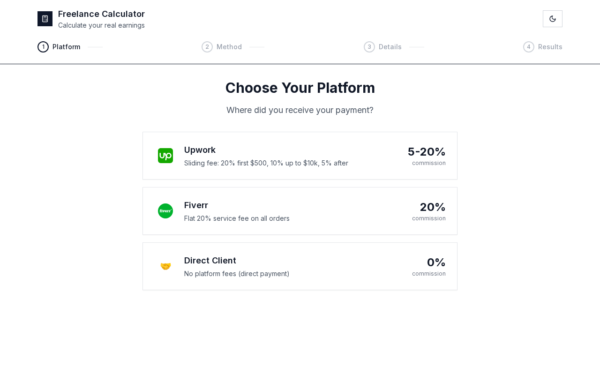Click the 5-20% commission label
Screen dimensions: 600x375
(427, 152)
